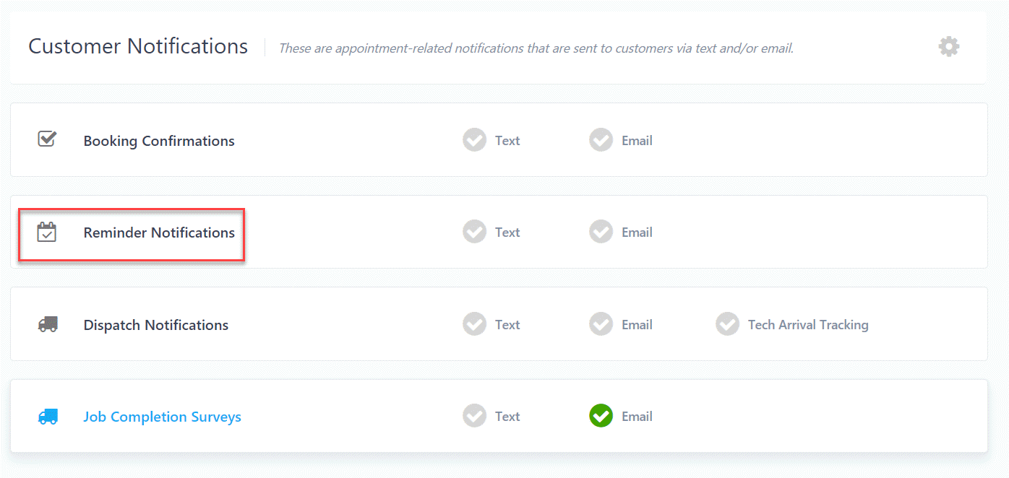
Task: Enable Tech Arrival Tracking check
Action: tap(727, 324)
